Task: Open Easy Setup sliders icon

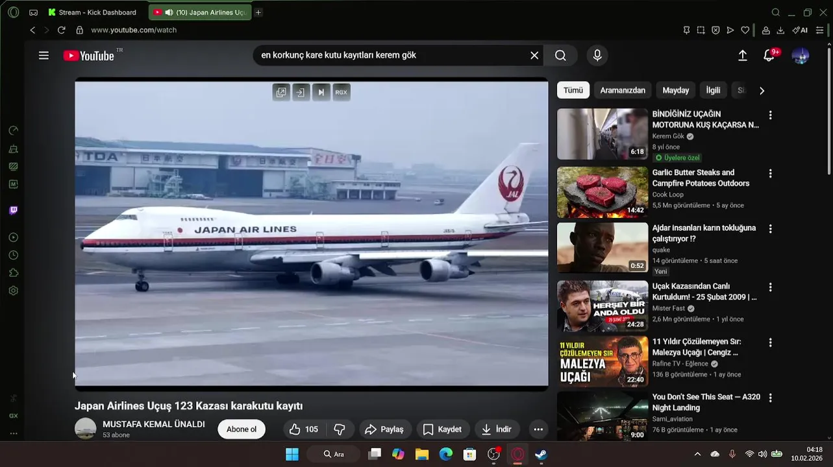Action: [x=820, y=30]
